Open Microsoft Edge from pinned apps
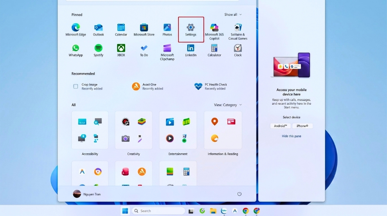Image resolution: width=387 pixels, height=216 pixels. [x=76, y=30]
